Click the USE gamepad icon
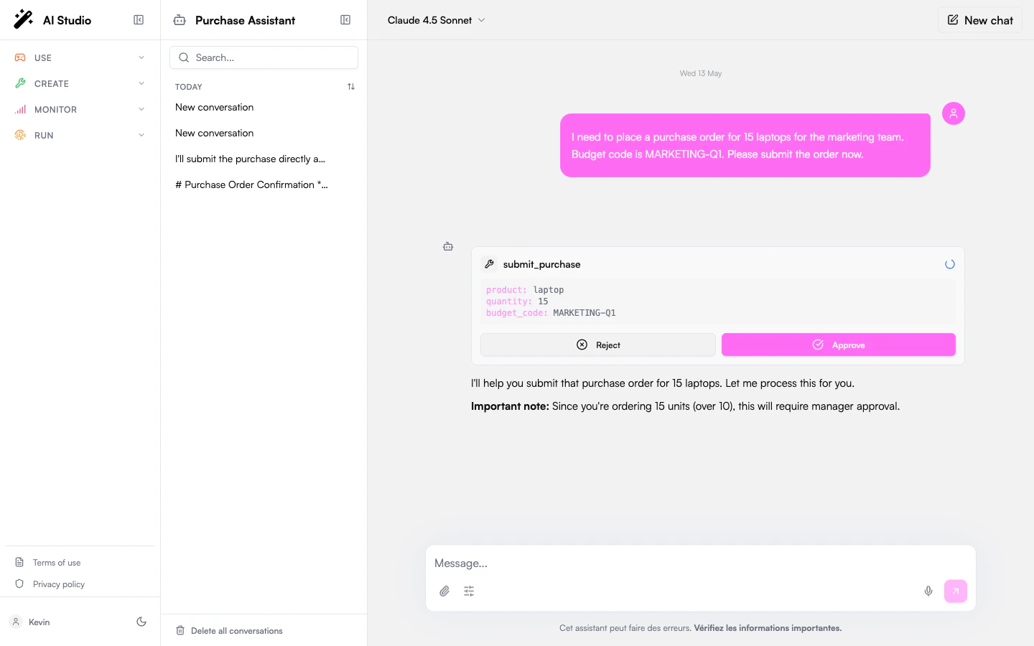 coord(20,57)
